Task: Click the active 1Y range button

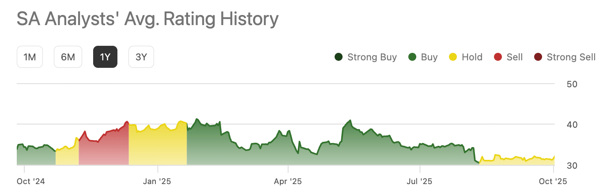Action: 105,57
